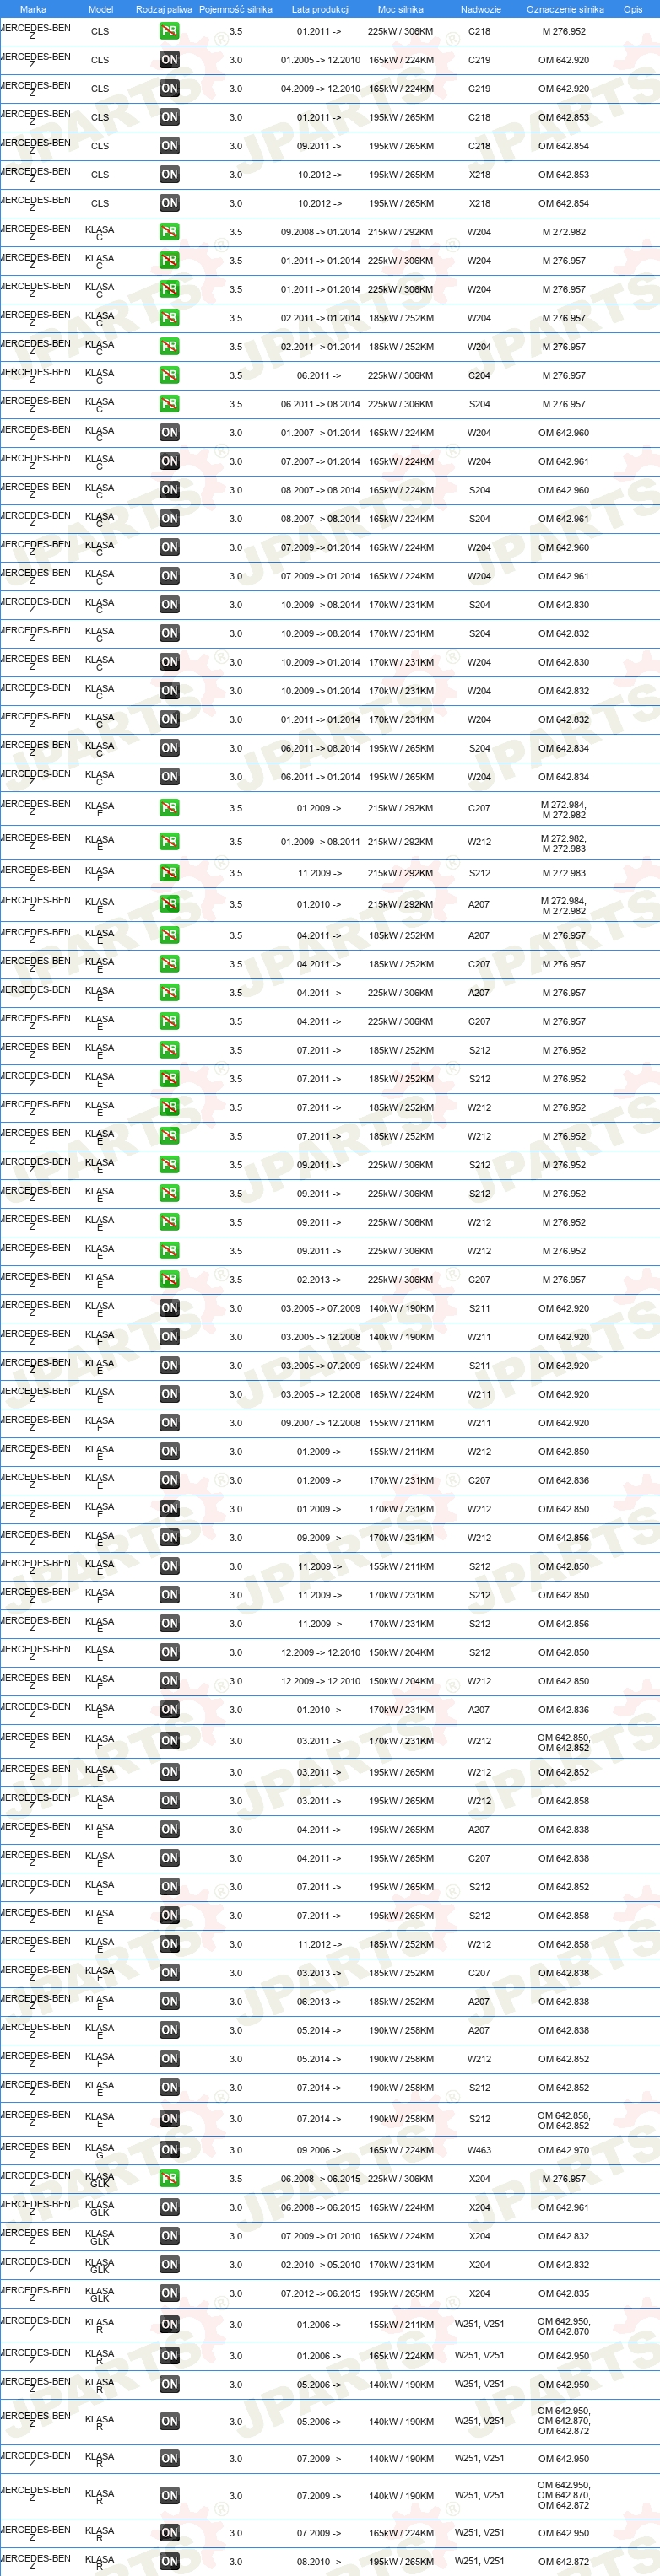
Task: Click the ON icon in the Klasa GLK OM 642.835 row
Action: tap(169, 2293)
